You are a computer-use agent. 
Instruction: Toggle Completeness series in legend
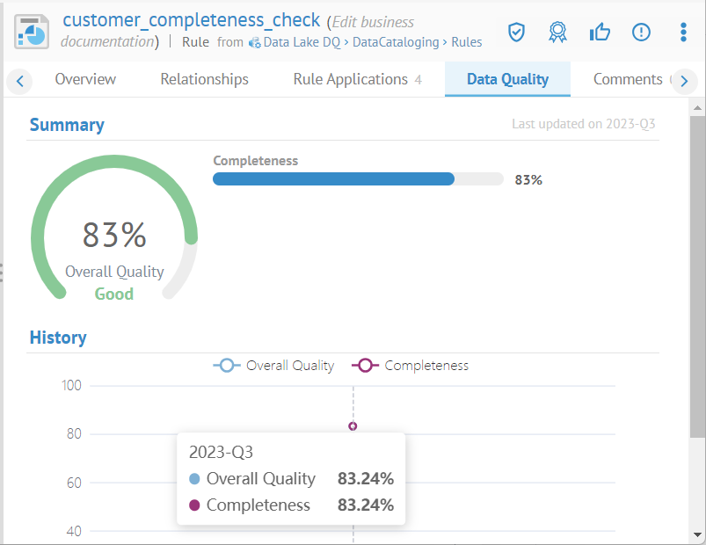tap(411, 366)
